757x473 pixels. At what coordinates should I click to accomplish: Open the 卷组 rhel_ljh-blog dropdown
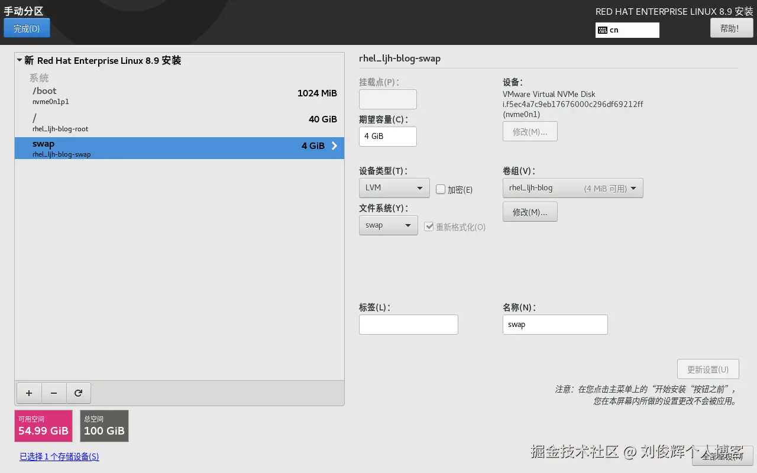[572, 188]
